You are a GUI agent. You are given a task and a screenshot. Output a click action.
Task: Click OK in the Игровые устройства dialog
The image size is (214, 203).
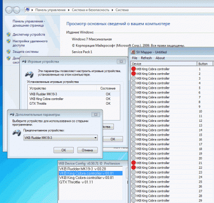tap(113, 139)
